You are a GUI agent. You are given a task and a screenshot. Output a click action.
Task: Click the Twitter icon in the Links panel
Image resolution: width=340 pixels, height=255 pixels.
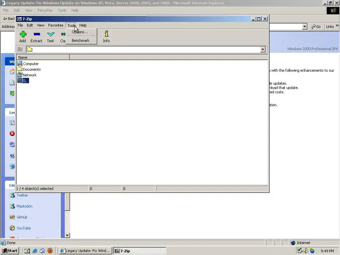(12, 195)
